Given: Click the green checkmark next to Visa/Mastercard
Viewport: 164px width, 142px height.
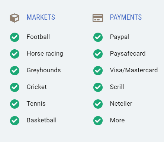Looking at the screenshot, I should (x=98, y=70).
